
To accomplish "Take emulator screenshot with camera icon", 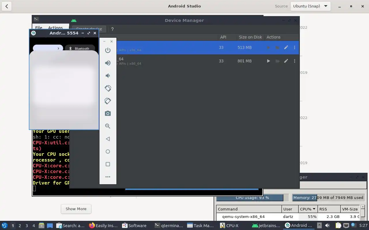I will point(108,114).
